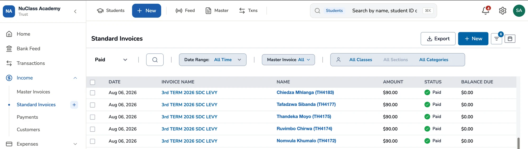Click the Export button
This screenshot has height=149, width=528.
[x=438, y=39]
